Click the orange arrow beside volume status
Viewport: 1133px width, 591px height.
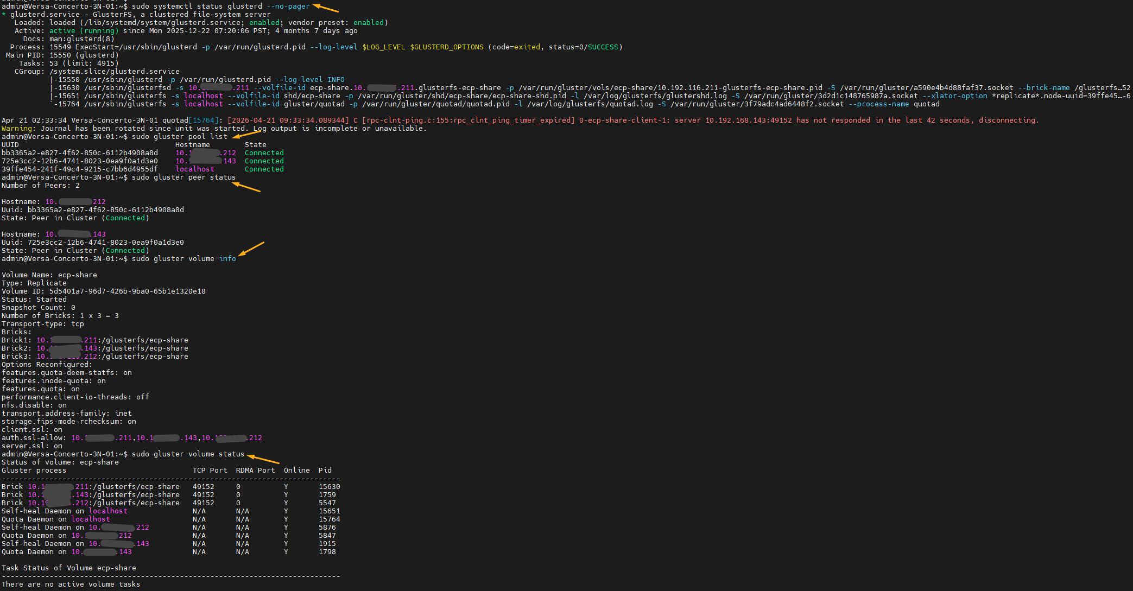click(263, 459)
